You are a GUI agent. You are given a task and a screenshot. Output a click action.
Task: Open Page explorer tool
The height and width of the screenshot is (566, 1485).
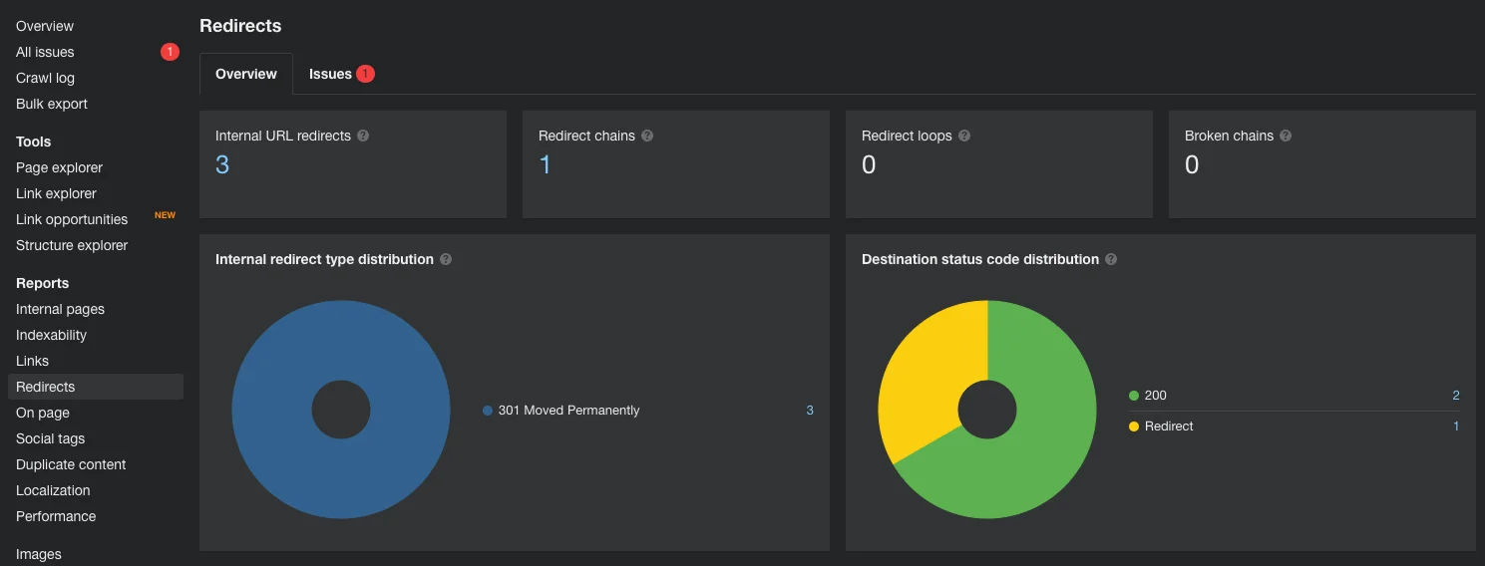(59, 167)
